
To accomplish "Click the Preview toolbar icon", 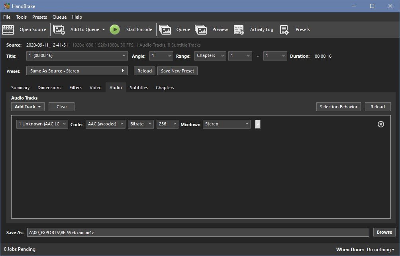I will 201,29.
